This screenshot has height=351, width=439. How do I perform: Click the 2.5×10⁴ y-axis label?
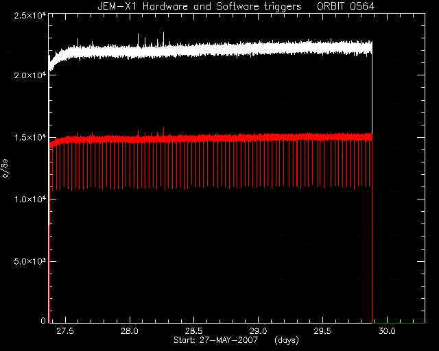click(29, 16)
